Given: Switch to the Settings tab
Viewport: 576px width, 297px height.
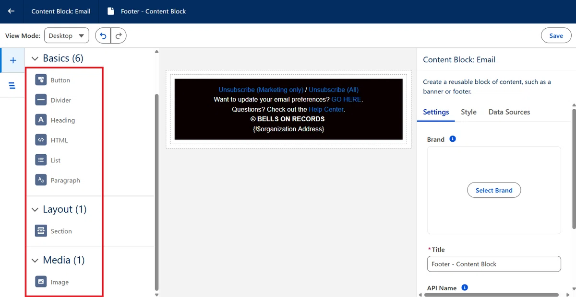Looking at the screenshot, I should pyautogui.click(x=436, y=112).
